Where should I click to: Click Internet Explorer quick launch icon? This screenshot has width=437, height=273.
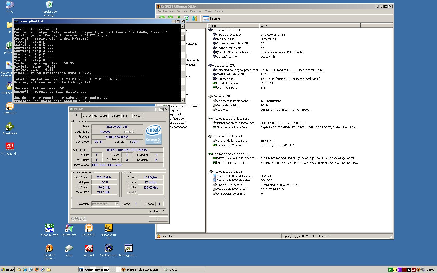(x=25, y=270)
